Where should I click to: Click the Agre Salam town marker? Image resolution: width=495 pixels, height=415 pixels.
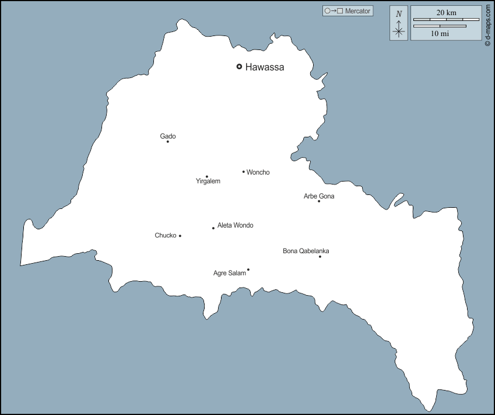248,268
